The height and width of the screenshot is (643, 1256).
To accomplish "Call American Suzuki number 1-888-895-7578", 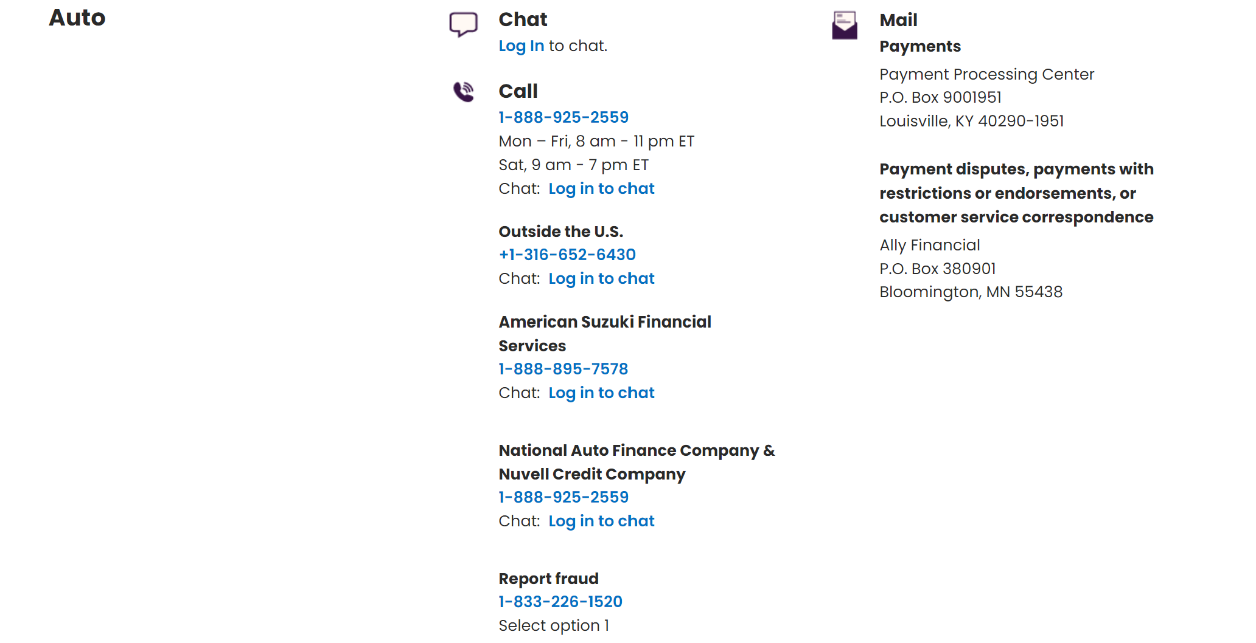I will tap(563, 369).
